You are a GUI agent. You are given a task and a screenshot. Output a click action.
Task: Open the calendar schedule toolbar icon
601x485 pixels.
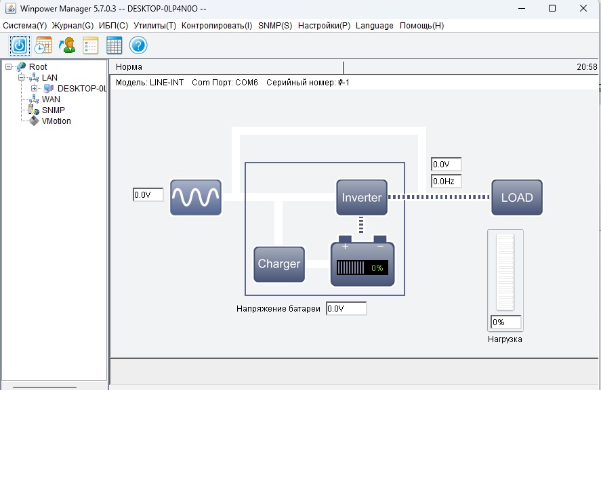(43, 45)
